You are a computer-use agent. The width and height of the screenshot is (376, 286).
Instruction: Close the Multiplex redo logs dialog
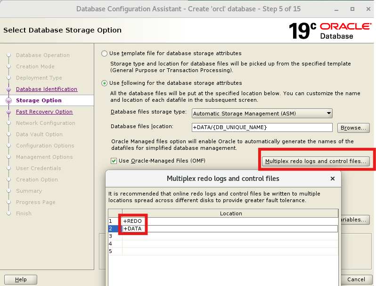point(332,179)
